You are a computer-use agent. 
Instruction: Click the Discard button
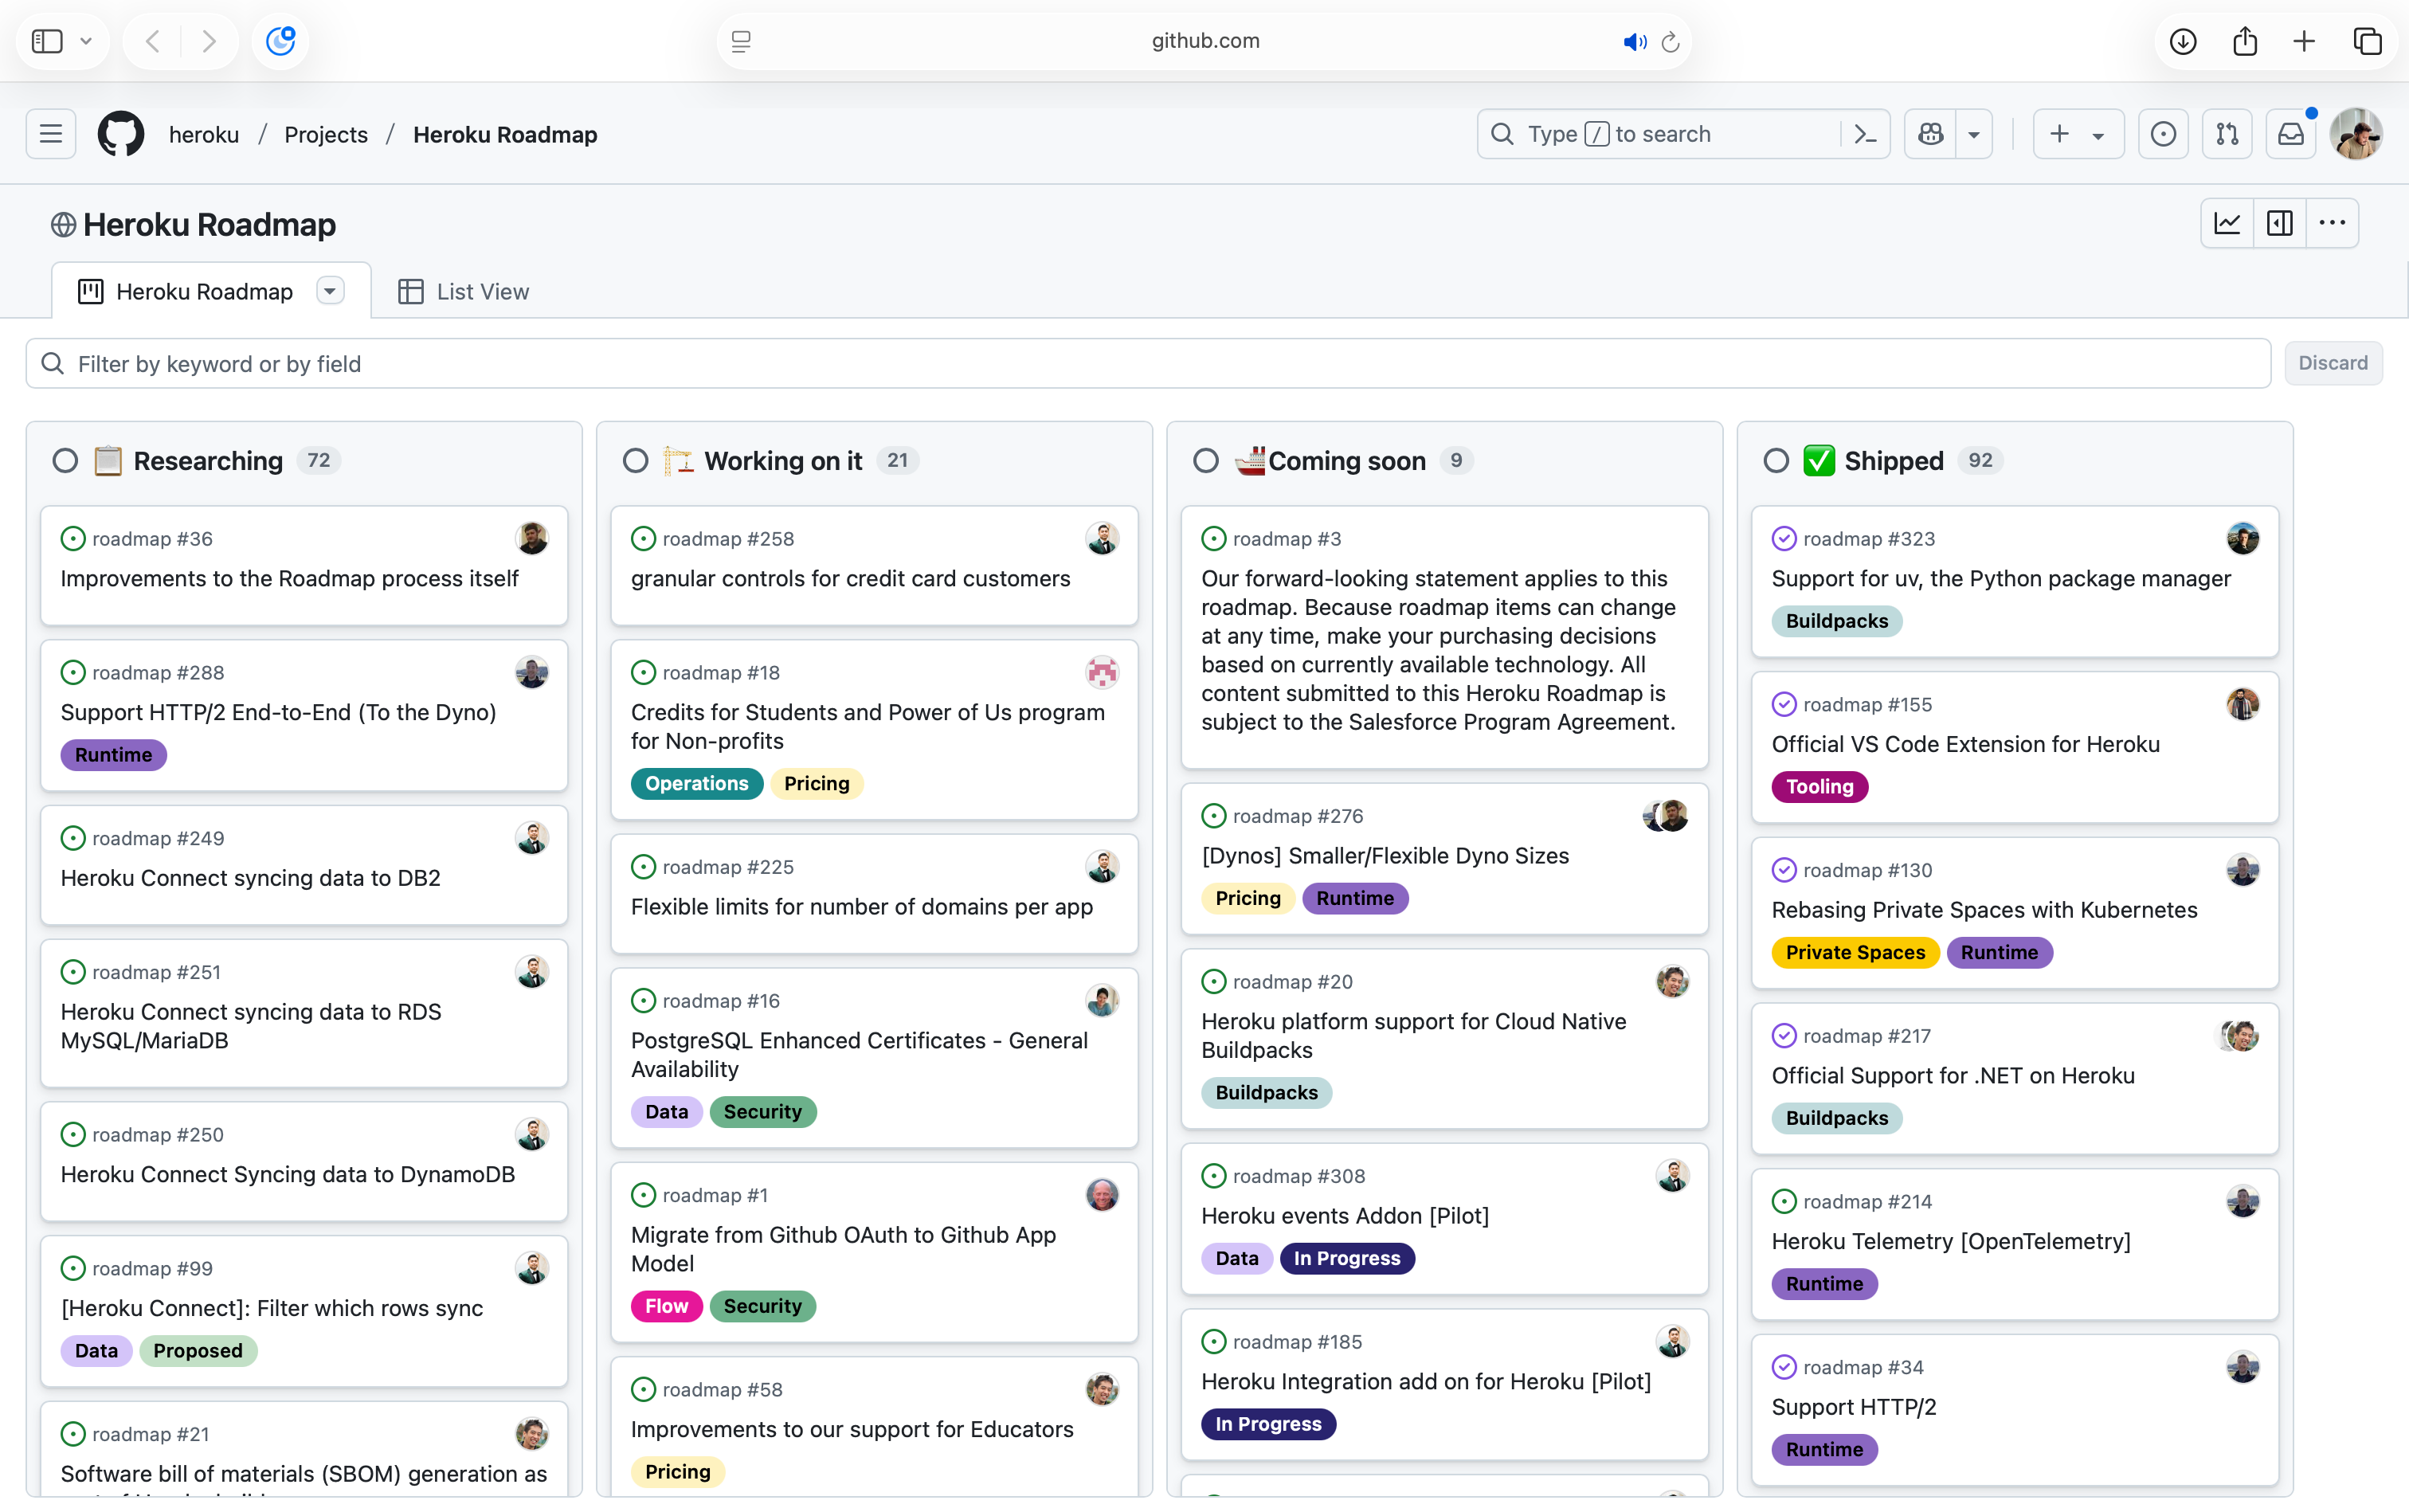tap(2333, 363)
